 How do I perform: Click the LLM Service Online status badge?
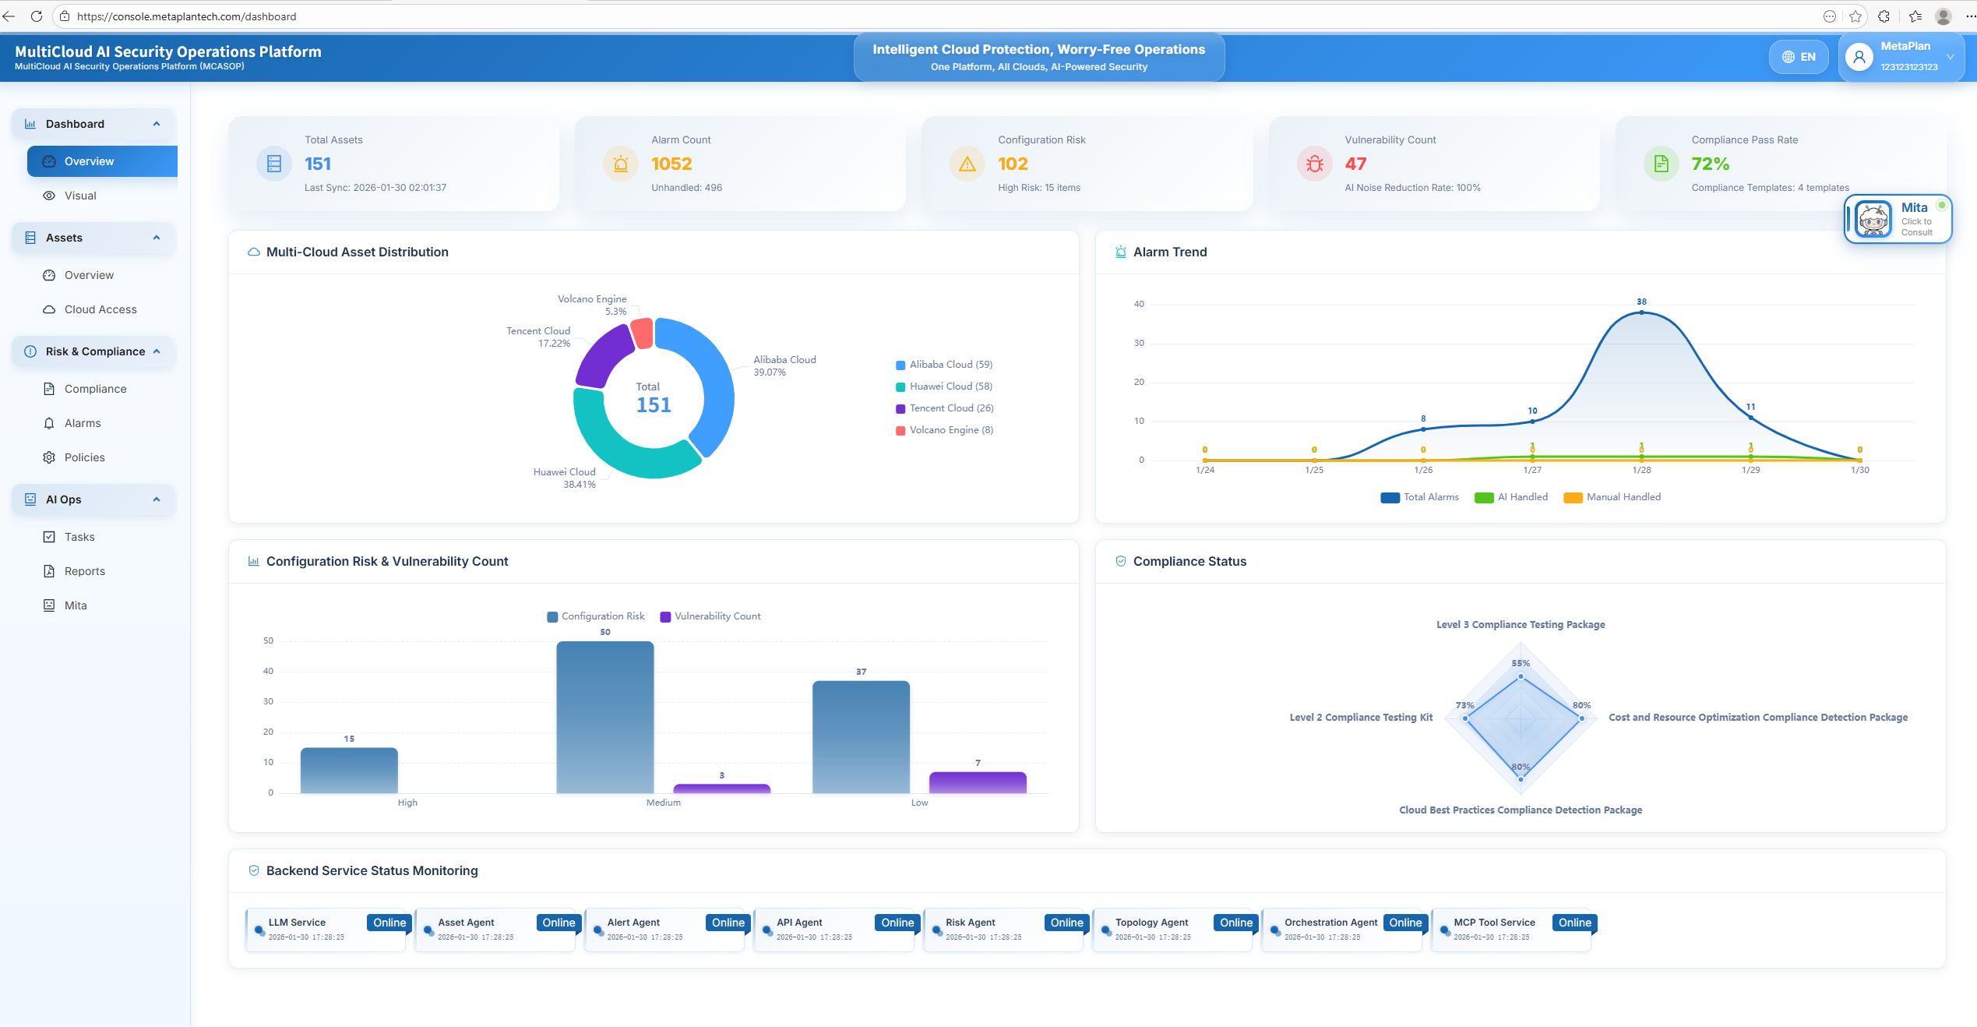(388, 922)
